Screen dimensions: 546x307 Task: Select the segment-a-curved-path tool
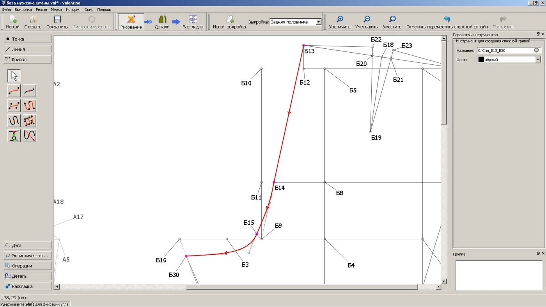tap(14, 121)
